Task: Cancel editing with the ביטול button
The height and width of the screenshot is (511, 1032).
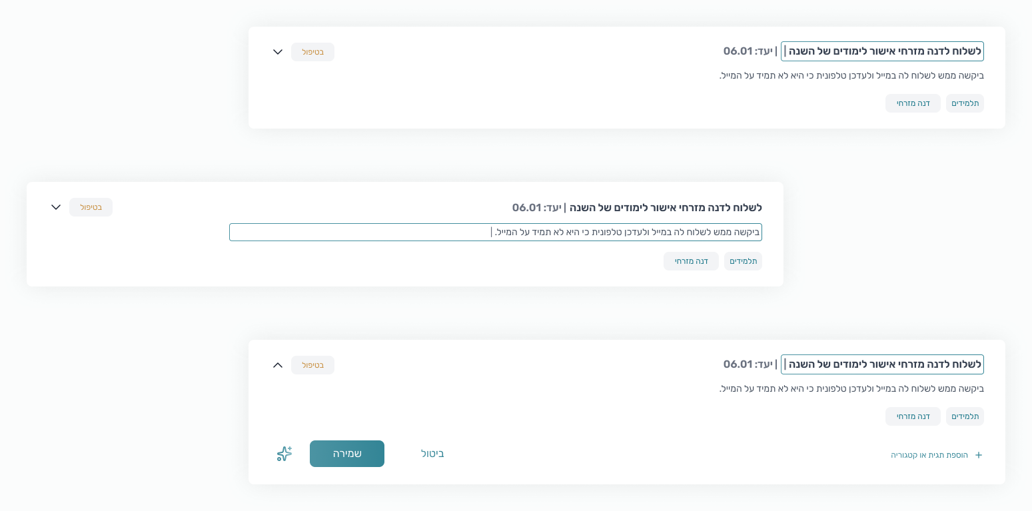Action: click(x=432, y=454)
